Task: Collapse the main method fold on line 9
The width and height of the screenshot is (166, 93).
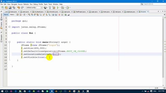Action: [x=9, y=42]
